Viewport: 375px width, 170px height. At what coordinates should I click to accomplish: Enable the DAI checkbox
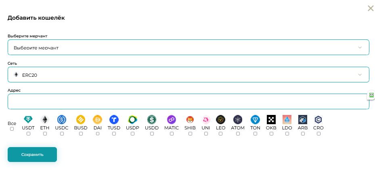pos(98,134)
